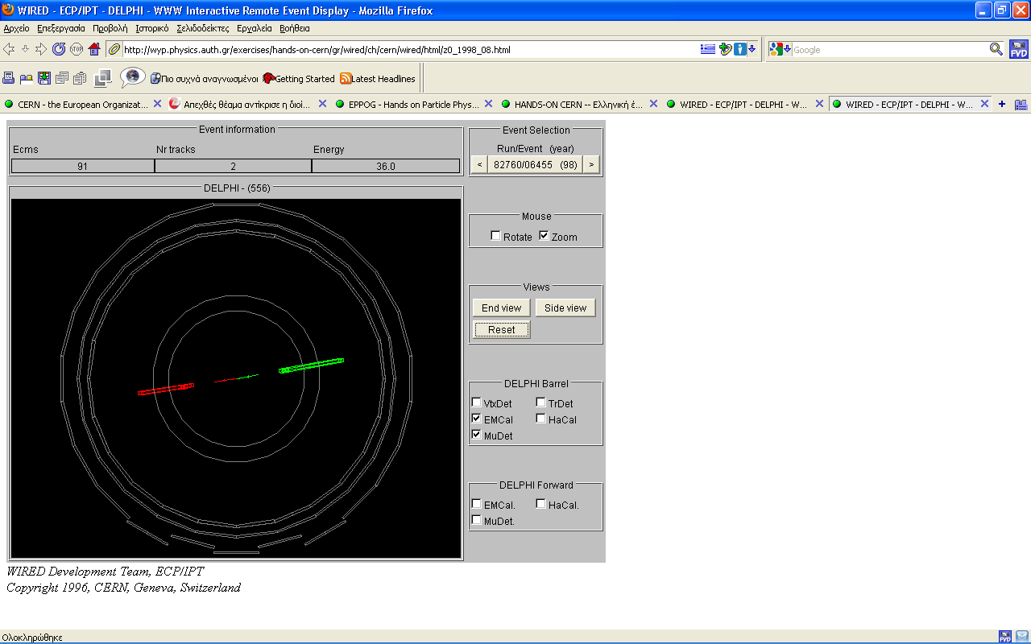The width and height of the screenshot is (1031, 644).
Task: Enable the forward HaCal. checkbox
Action: coord(541,504)
